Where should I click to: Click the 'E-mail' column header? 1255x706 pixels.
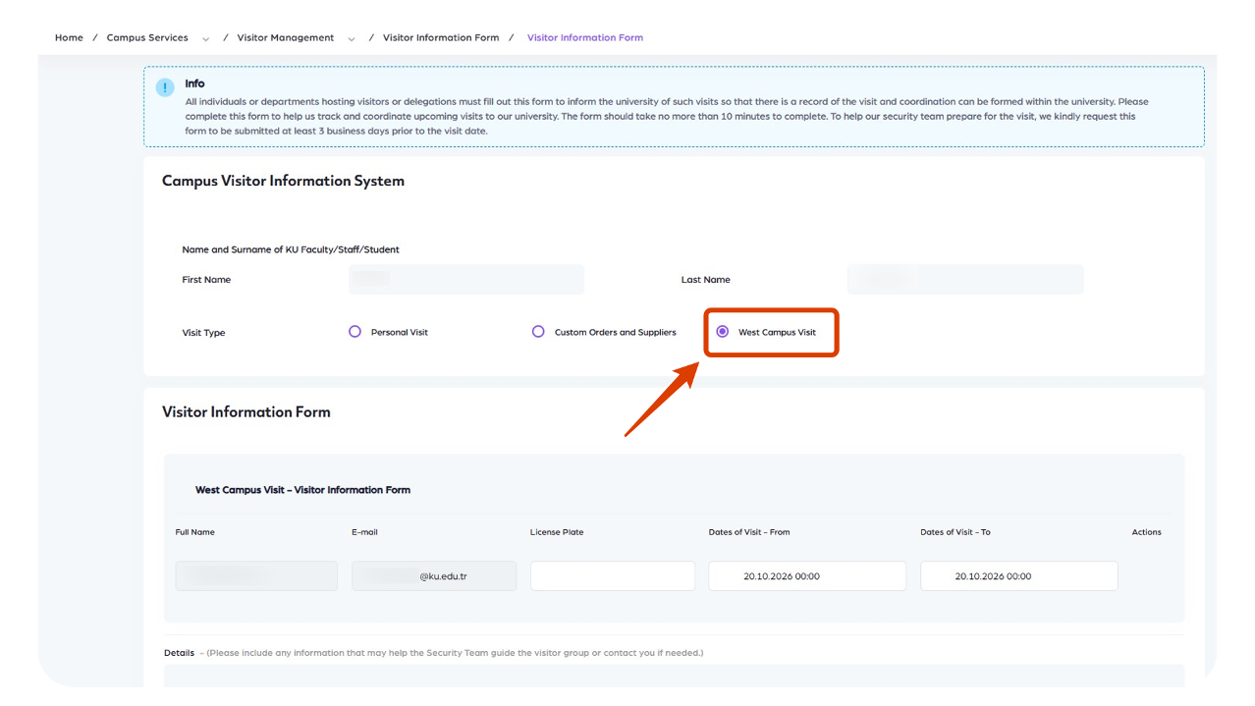(364, 532)
